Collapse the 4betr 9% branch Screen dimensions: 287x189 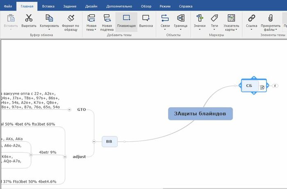click(31, 155)
